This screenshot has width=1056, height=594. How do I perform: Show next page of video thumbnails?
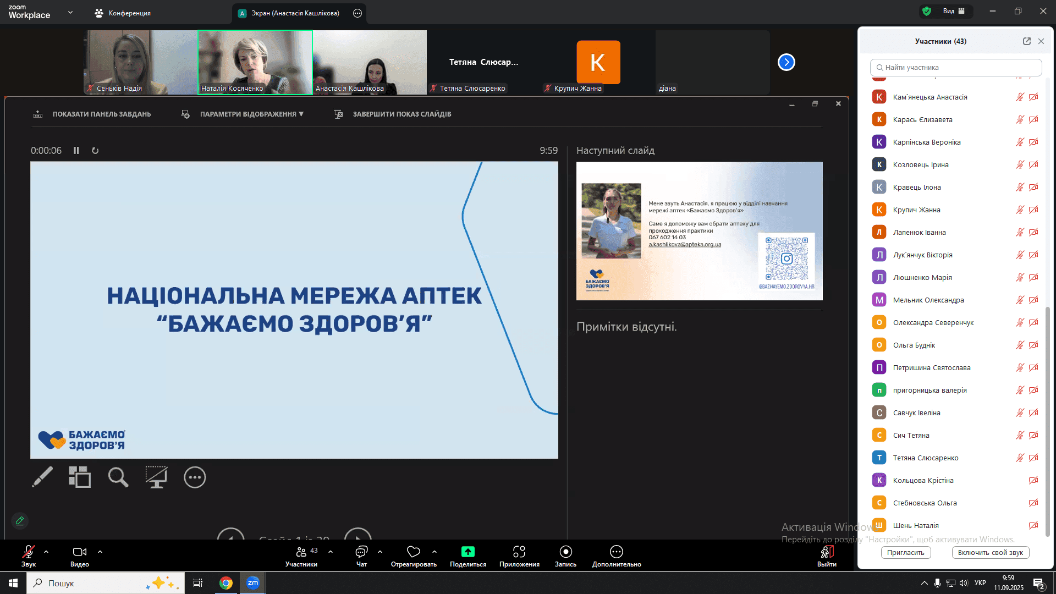click(x=787, y=62)
